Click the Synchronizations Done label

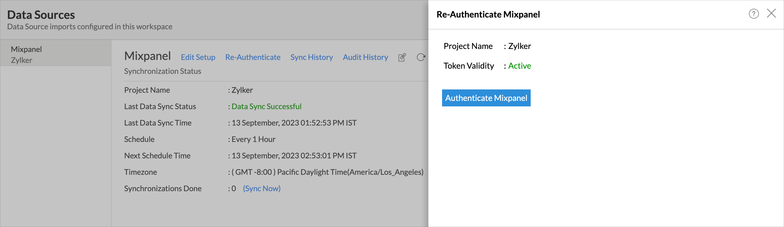(x=162, y=189)
